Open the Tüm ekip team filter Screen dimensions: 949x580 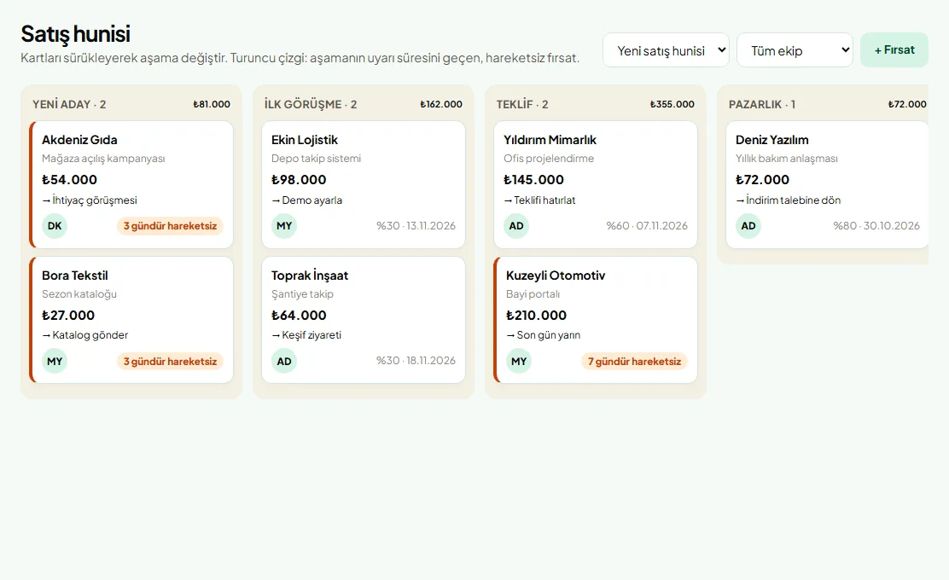795,50
